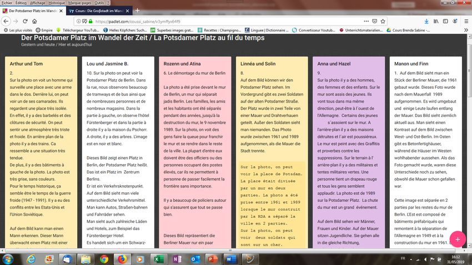Open Outlook from the taskbar
472x265 pixels.
[195, 259]
